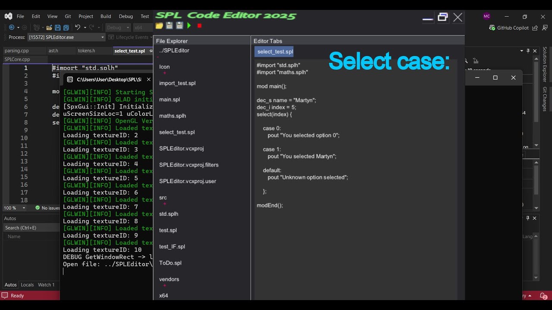Open the Debug menu

(x=126, y=16)
